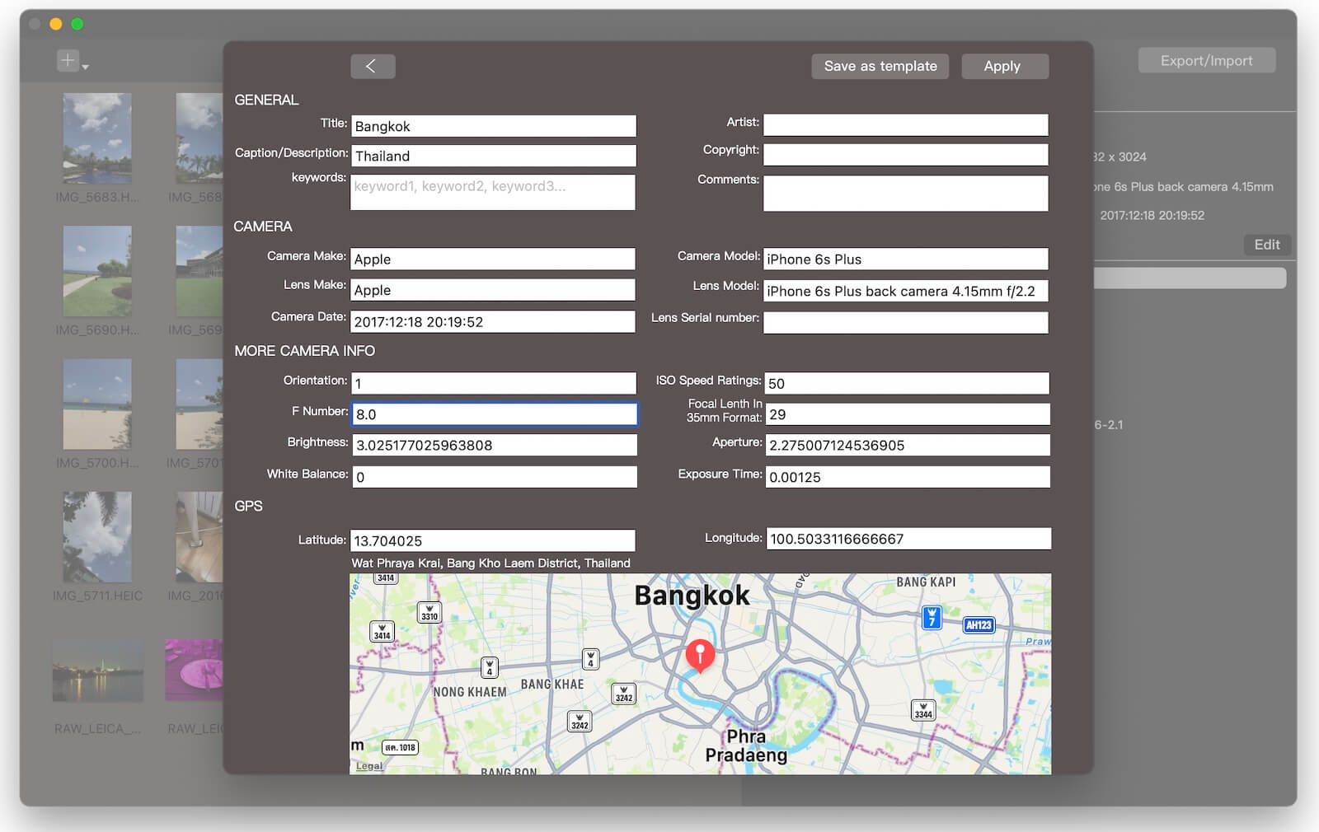The width and height of the screenshot is (1319, 832).
Task: Focus the F Number field
Action: tap(495, 414)
